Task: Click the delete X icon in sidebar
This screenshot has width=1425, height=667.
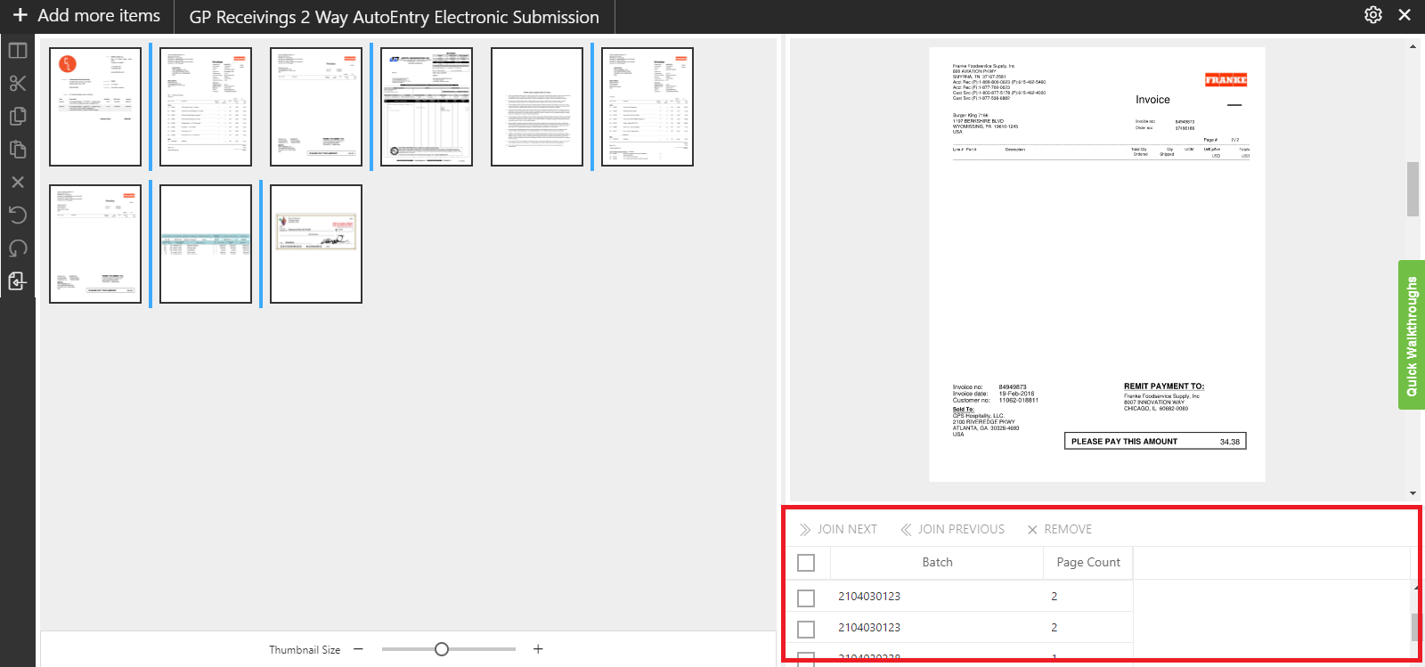Action: pos(18,182)
